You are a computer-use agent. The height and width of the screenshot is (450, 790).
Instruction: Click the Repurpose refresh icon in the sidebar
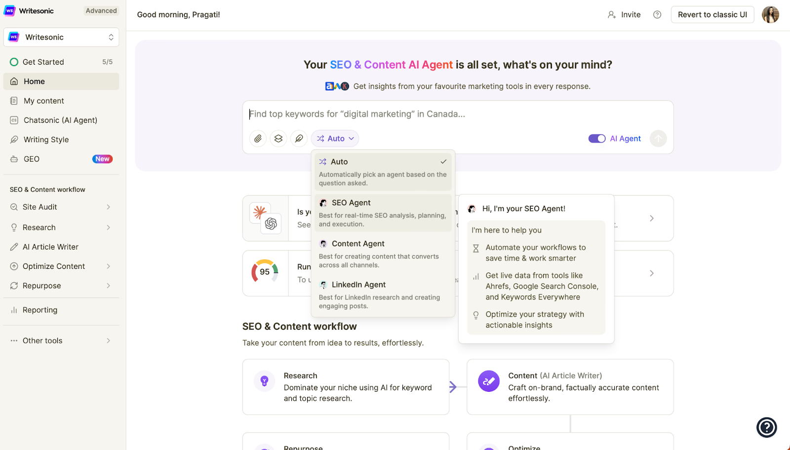[14, 286]
